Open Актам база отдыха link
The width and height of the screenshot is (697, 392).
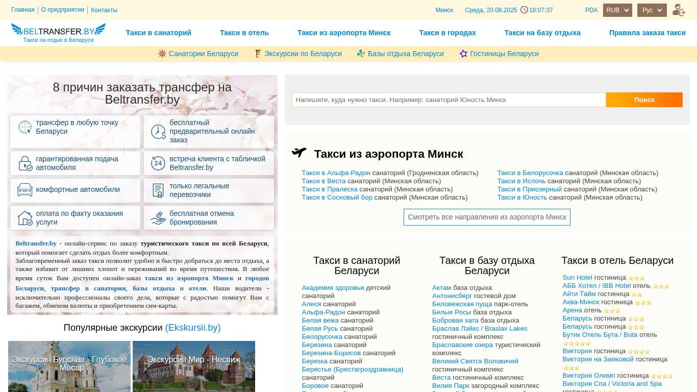click(x=442, y=288)
